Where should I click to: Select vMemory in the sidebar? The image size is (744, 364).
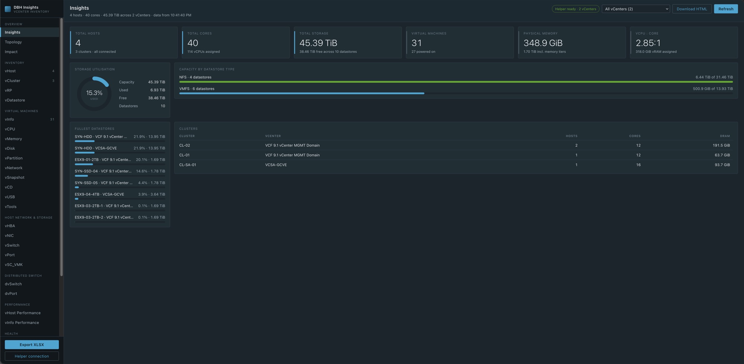[30, 139]
